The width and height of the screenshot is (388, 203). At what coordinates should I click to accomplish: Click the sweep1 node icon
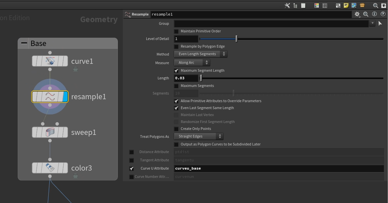(x=50, y=133)
